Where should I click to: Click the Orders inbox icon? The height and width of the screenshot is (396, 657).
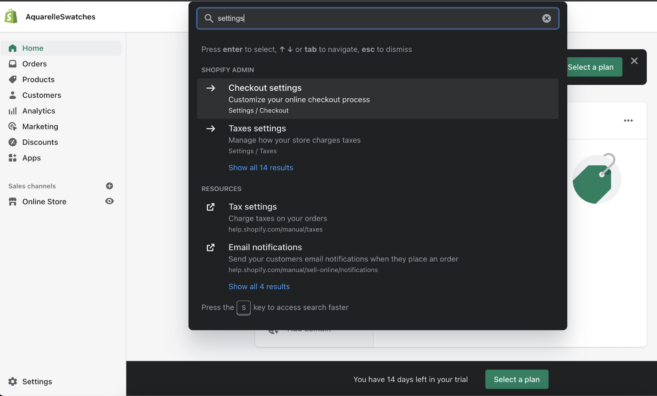pyautogui.click(x=13, y=64)
